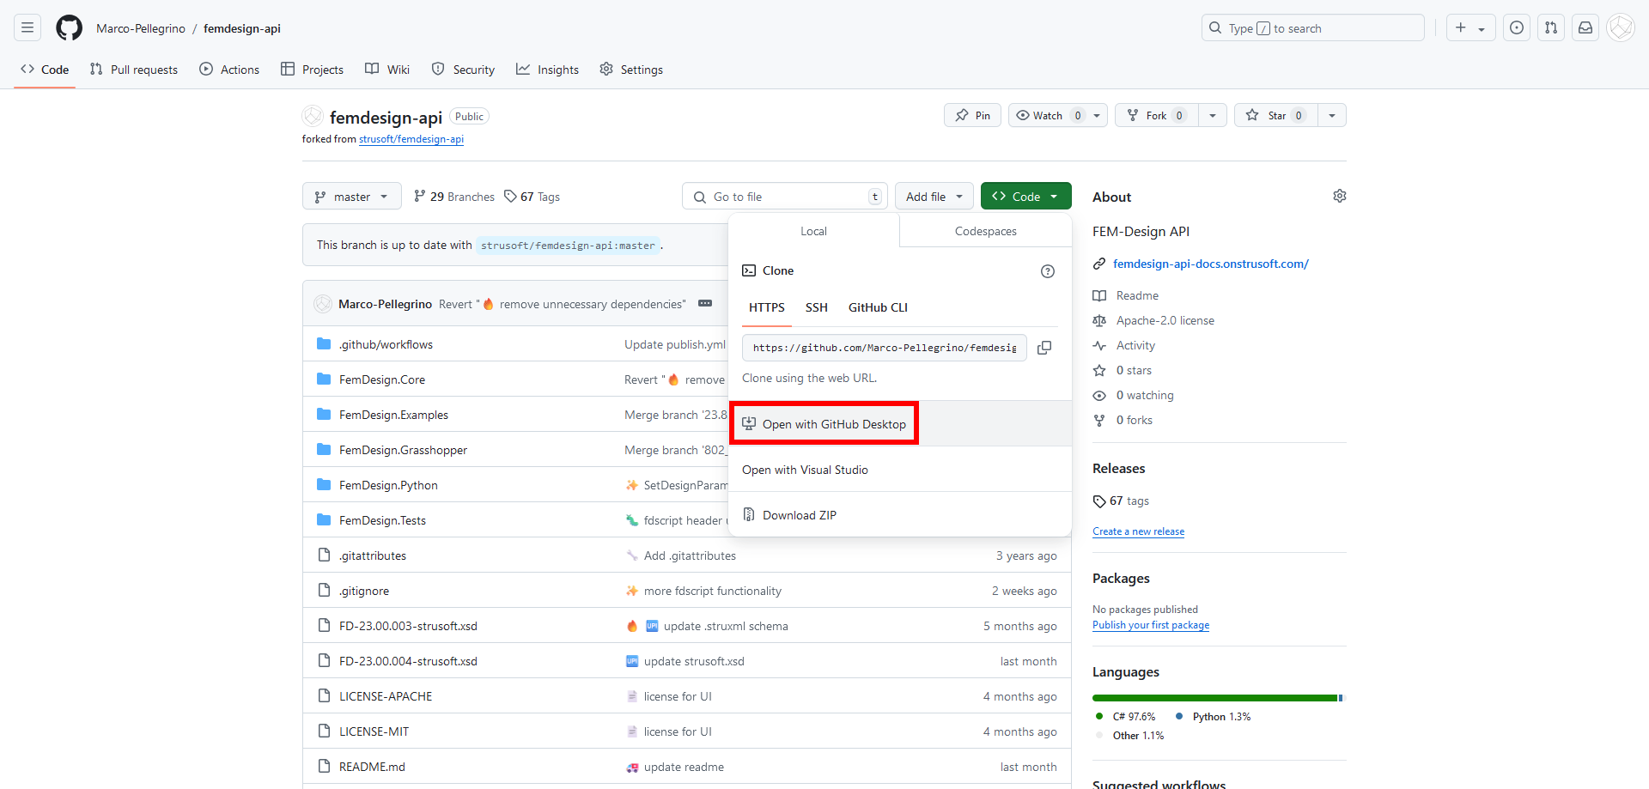Copy the HTTPS clone URL to clipboard
This screenshot has width=1649, height=789.
tap(1044, 348)
